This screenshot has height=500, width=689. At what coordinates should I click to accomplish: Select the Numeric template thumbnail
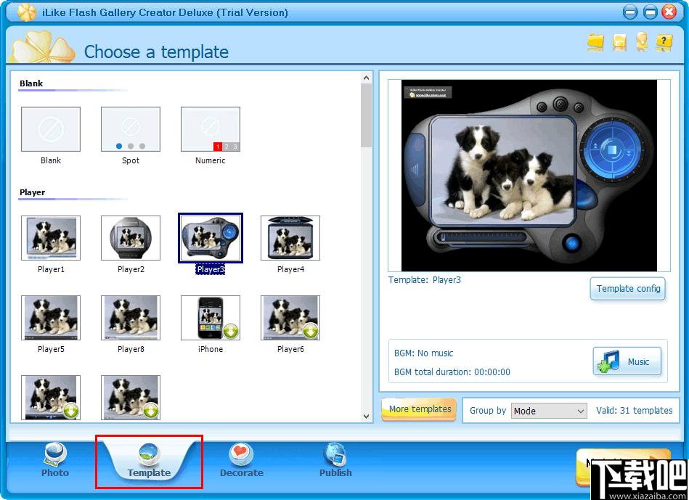(x=211, y=129)
